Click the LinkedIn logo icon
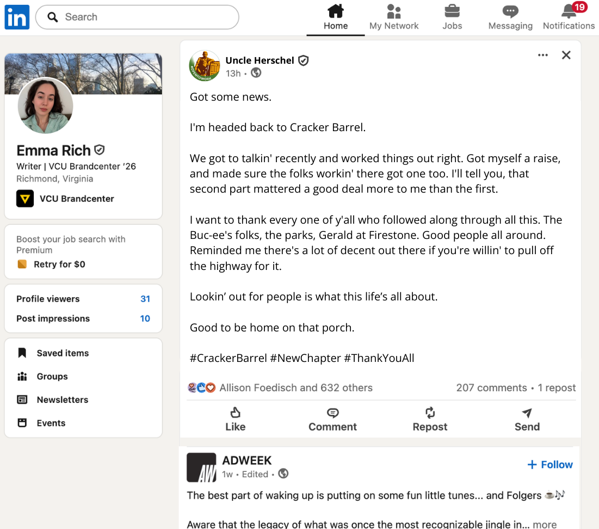This screenshot has width=599, height=529. coord(17,17)
